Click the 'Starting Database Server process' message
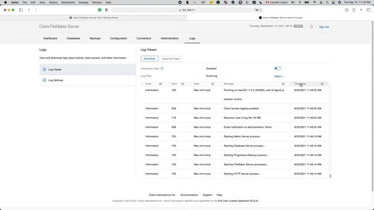The width and height of the screenshot is (374, 210). 244,146
